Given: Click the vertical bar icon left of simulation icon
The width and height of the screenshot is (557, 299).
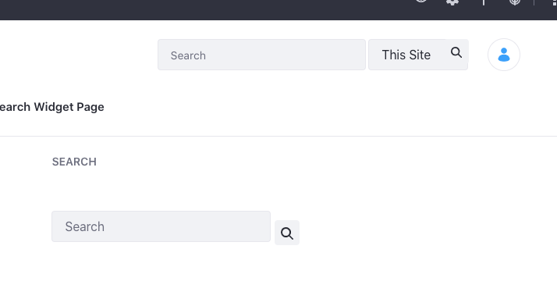Looking at the screenshot, I should [484, 2].
